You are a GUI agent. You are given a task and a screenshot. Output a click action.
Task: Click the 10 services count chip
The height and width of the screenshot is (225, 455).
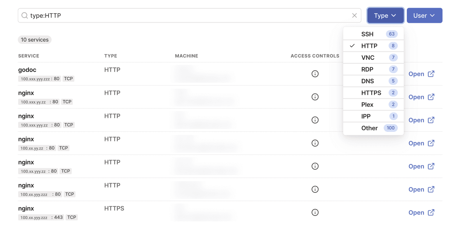click(x=35, y=39)
